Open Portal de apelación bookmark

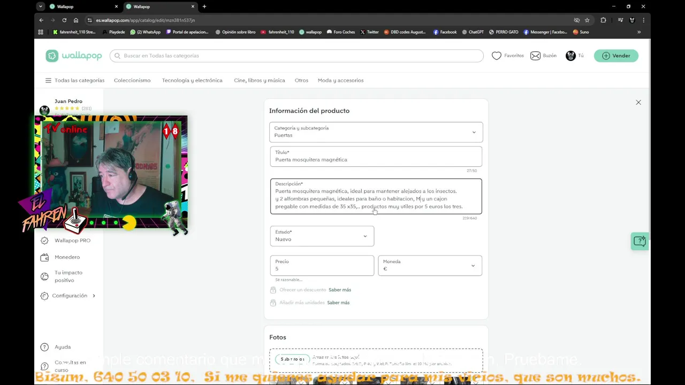coord(187,32)
